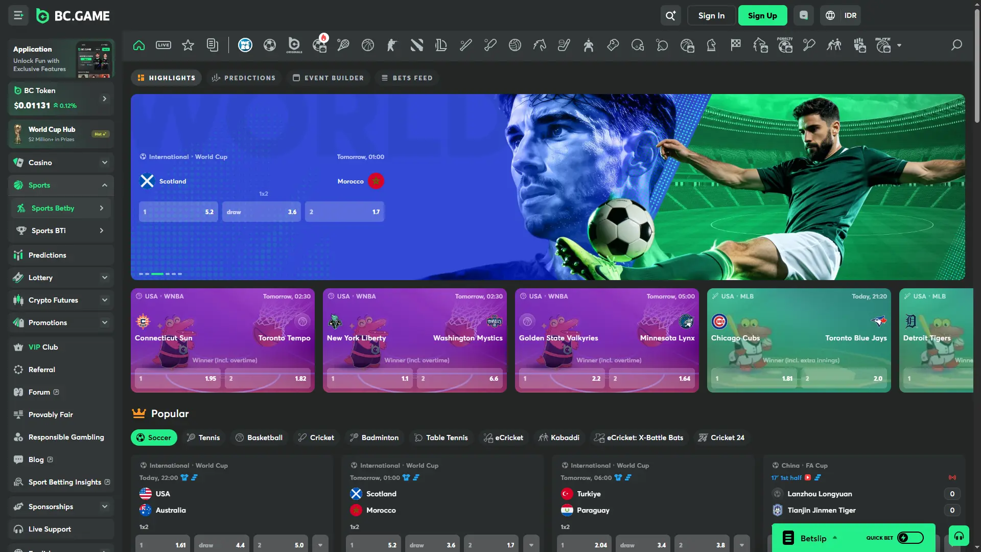Select the Basketball sport icon
The image size is (981, 552).
point(368,45)
